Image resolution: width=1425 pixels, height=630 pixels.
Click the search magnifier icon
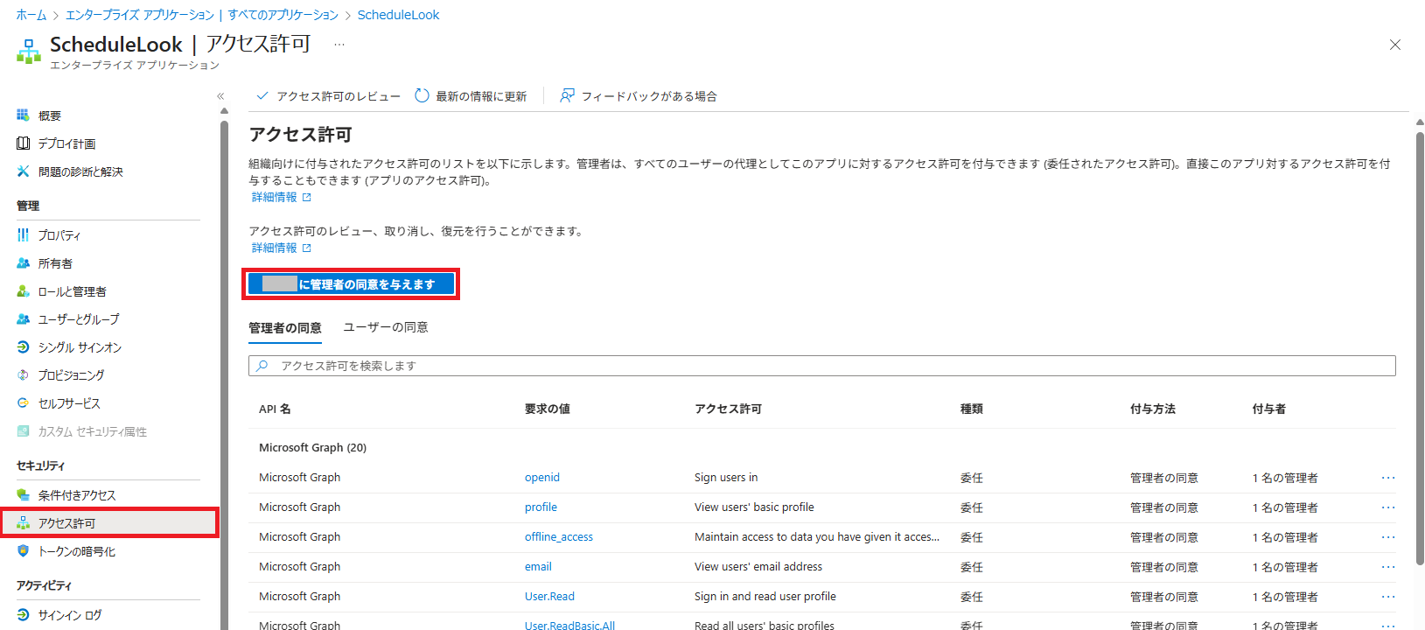tap(262, 366)
